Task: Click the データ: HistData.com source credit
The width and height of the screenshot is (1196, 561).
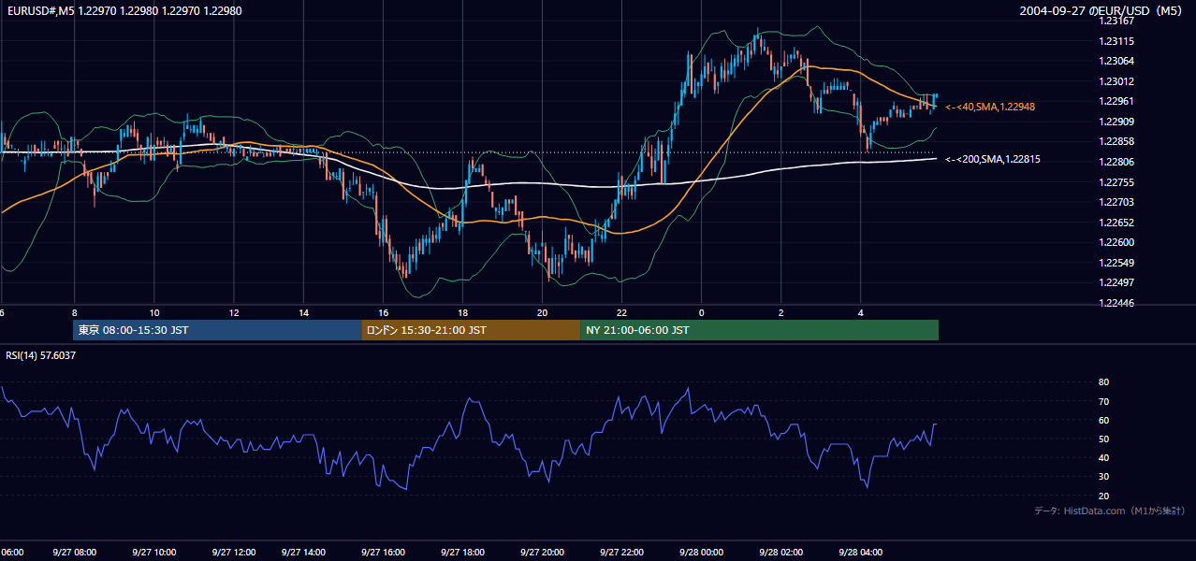Action: click(x=1110, y=511)
